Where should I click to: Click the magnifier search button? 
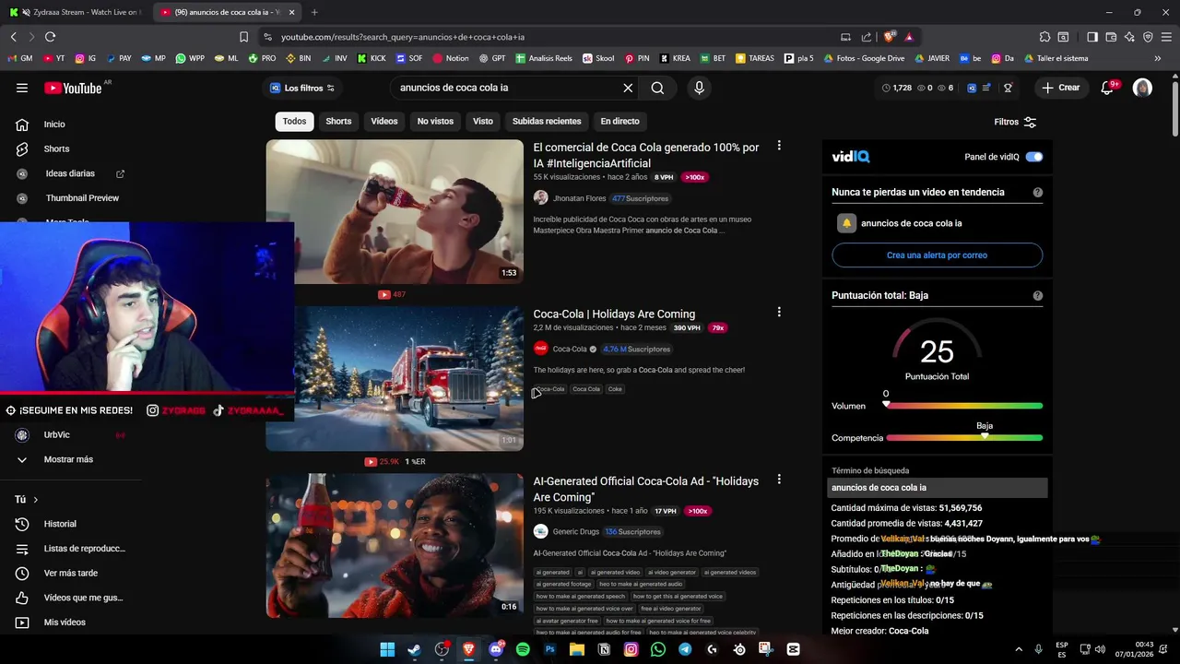tap(657, 88)
